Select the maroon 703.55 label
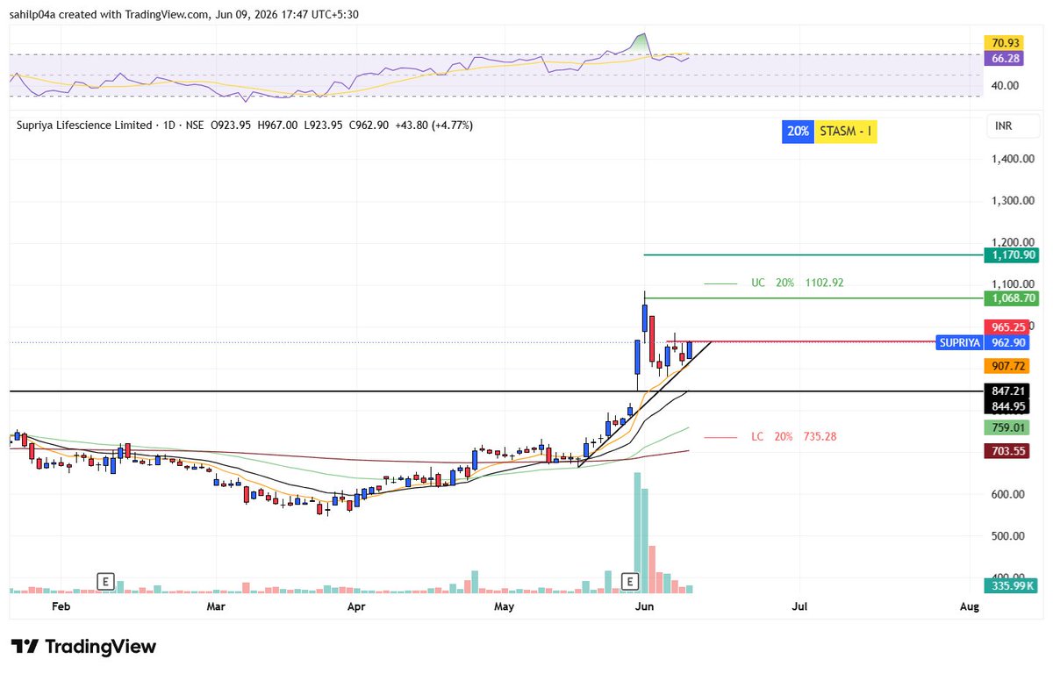The width and height of the screenshot is (1053, 674). point(1006,450)
